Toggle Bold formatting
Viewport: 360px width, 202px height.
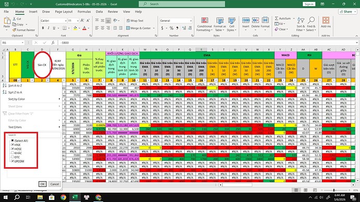pos(43,28)
